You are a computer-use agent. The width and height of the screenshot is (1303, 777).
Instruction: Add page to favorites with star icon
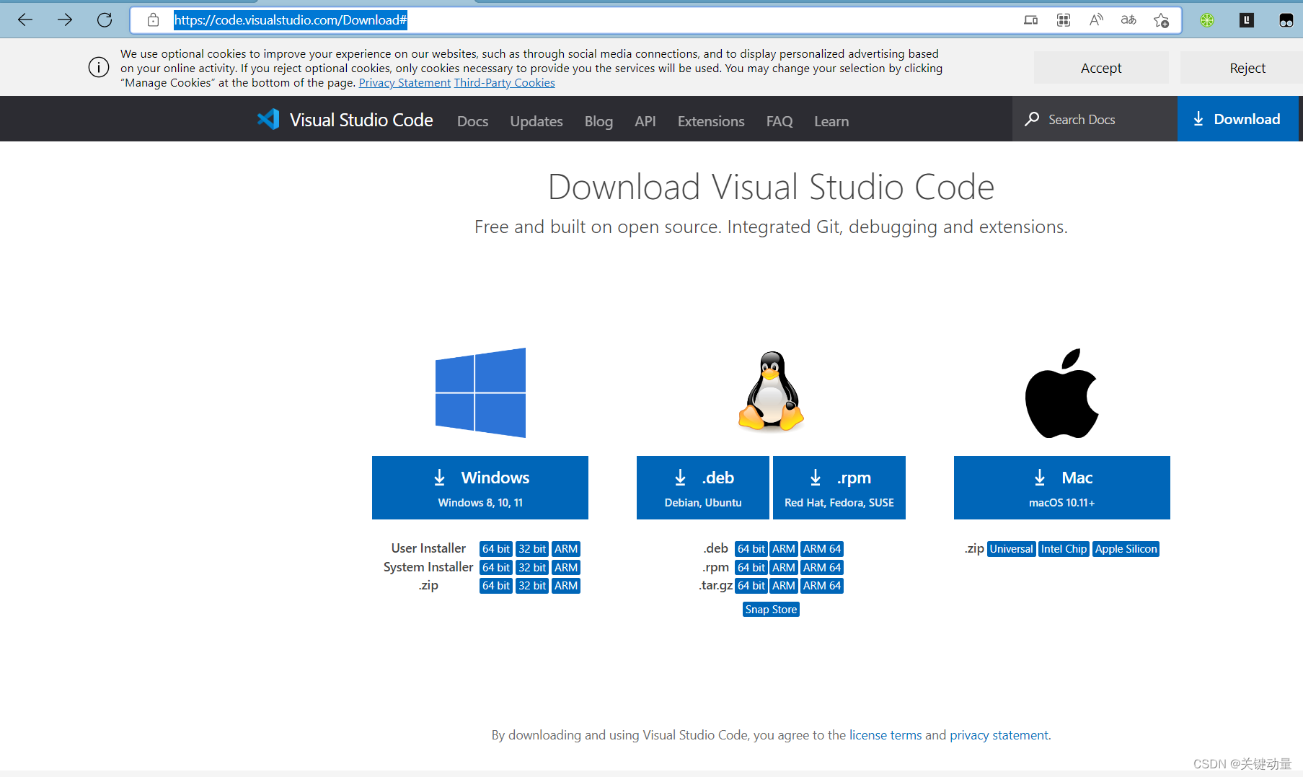point(1161,20)
